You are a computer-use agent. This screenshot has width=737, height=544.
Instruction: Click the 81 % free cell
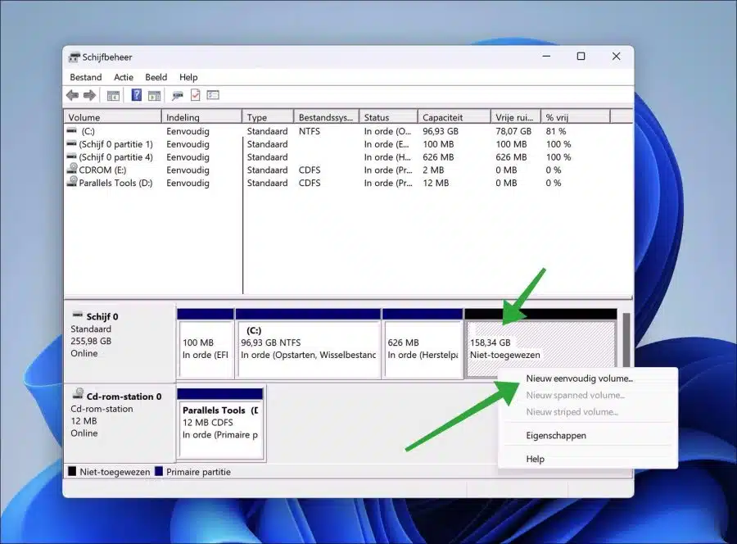(555, 131)
